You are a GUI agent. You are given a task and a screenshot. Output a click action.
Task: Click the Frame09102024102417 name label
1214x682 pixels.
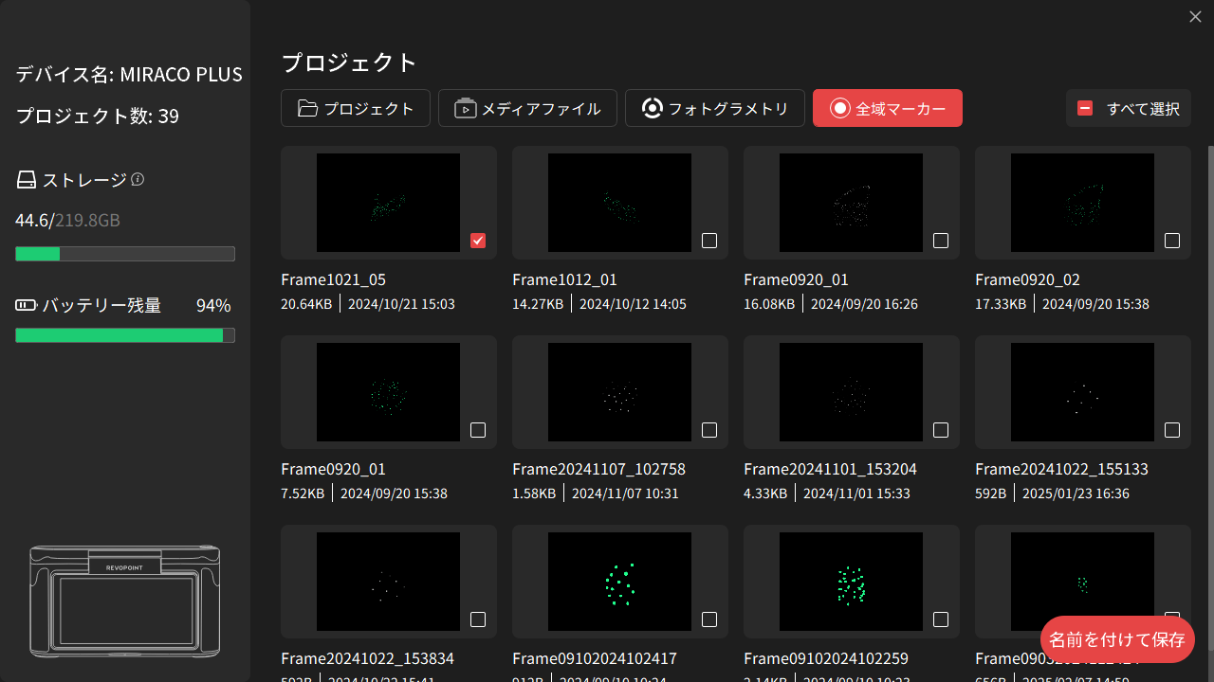[595, 658]
